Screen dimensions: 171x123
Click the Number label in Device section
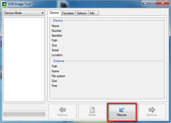point(57,31)
